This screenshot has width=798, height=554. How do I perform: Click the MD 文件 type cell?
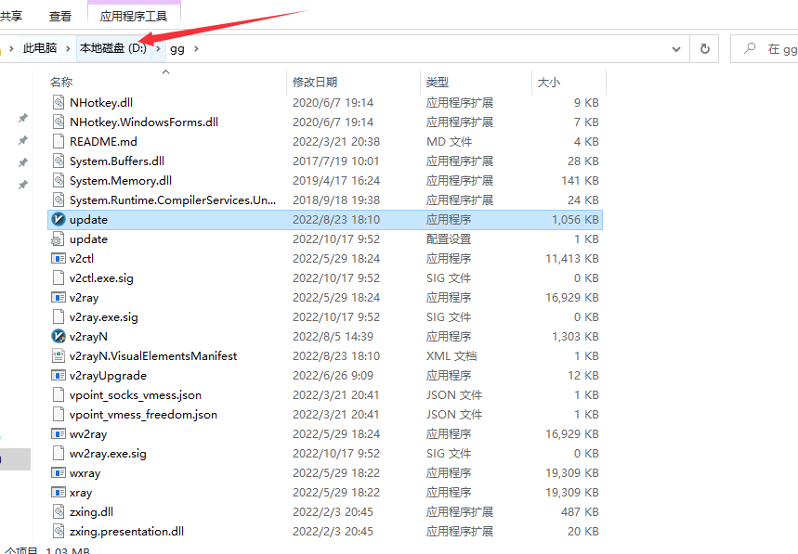pyautogui.click(x=449, y=141)
